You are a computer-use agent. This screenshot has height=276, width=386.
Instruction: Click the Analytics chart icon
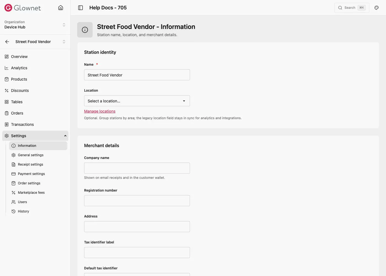tap(7, 68)
